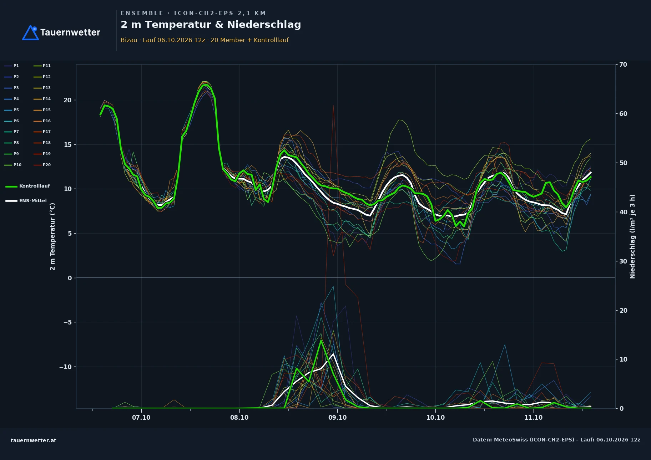Click the chart title 2 m Temperatur & Niederschlag
The image size is (651, 460).
(211, 25)
